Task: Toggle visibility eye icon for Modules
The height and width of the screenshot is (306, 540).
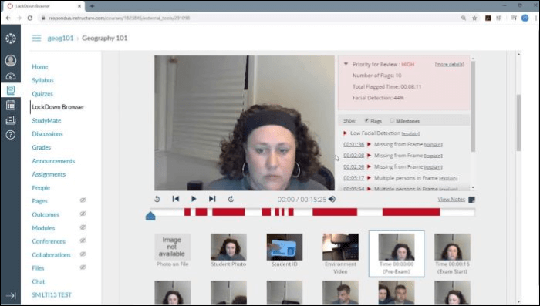Action: (83, 227)
